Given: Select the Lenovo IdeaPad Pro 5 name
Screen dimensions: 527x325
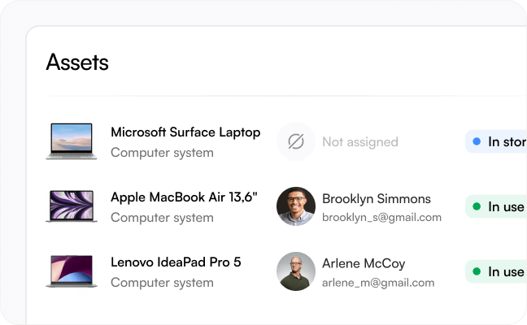Looking at the screenshot, I should coord(176,262).
